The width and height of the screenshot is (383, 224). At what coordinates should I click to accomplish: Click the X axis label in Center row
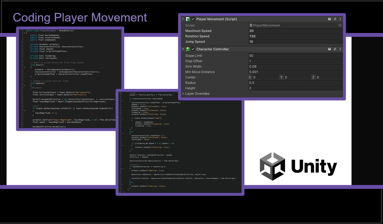pyautogui.click(x=250, y=77)
